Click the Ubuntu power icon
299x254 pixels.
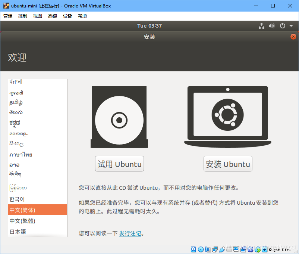(x=283, y=26)
